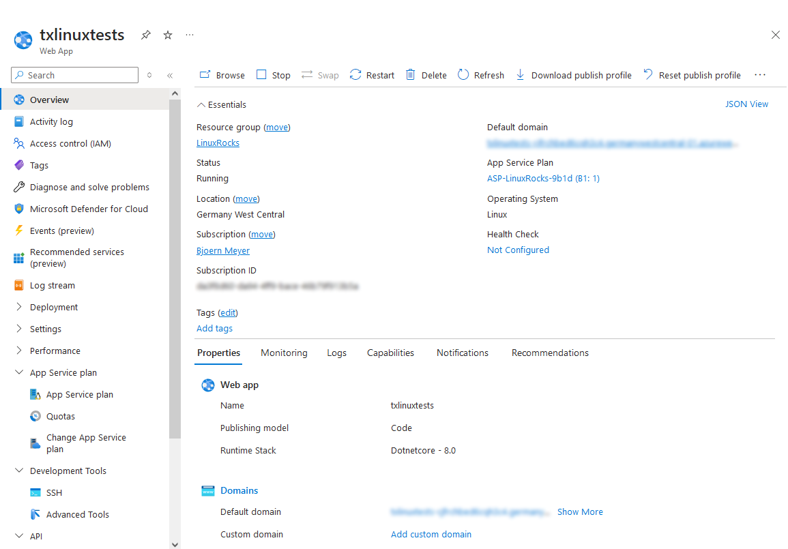This screenshot has width=788, height=549.
Task: Select the Delete trash icon
Action: click(x=410, y=75)
